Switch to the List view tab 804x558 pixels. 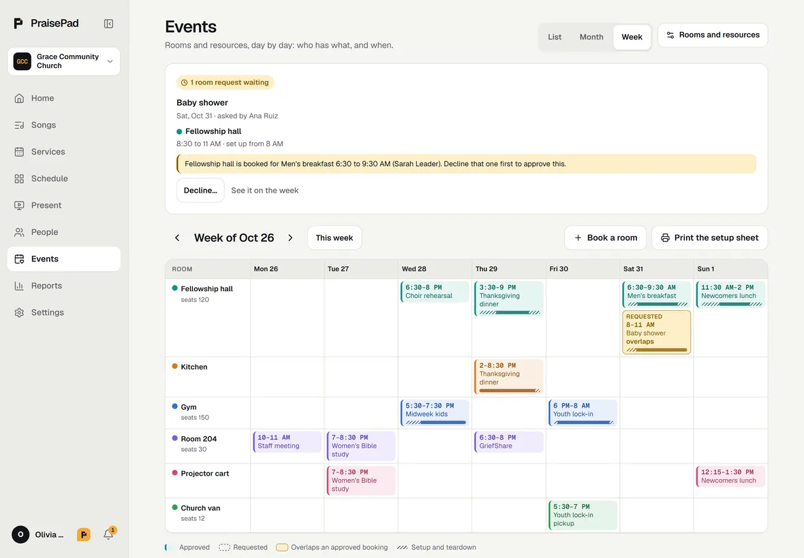[555, 37]
